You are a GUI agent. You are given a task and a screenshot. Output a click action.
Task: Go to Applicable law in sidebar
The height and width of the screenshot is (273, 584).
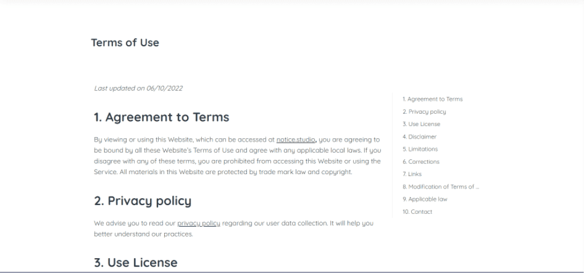pos(425,199)
